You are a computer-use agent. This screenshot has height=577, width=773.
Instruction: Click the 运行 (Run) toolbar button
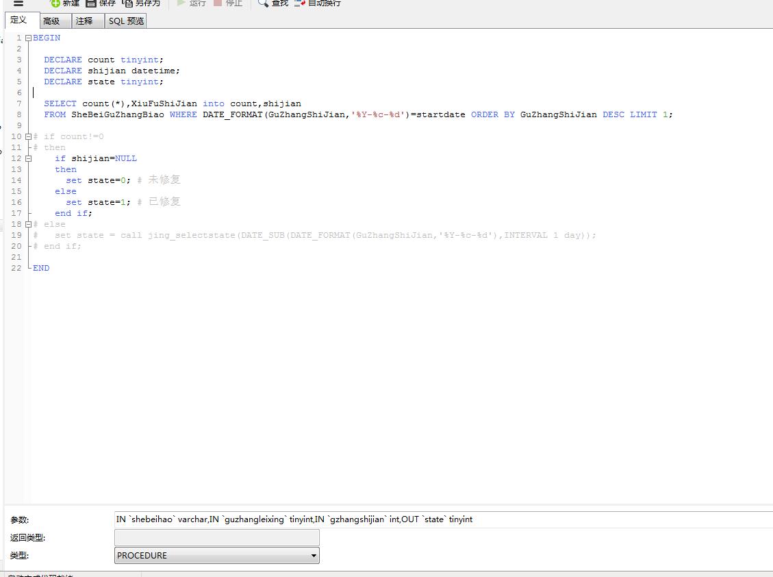191,3
